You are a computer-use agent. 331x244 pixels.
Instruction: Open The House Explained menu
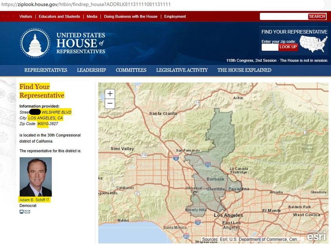244,70
